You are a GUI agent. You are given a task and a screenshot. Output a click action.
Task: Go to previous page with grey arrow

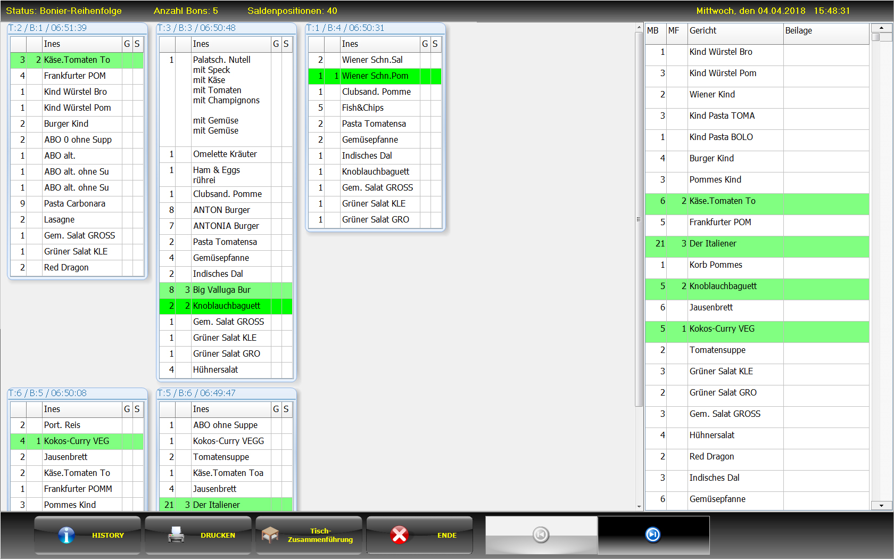[x=541, y=535]
